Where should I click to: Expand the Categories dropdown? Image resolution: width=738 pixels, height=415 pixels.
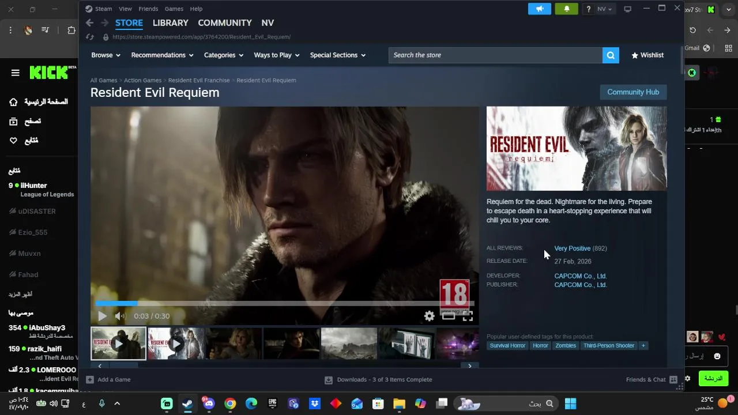click(x=224, y=55)
